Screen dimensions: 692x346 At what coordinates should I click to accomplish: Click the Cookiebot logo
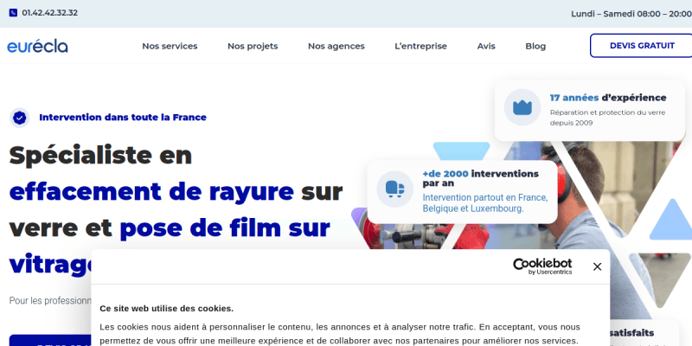542,266
